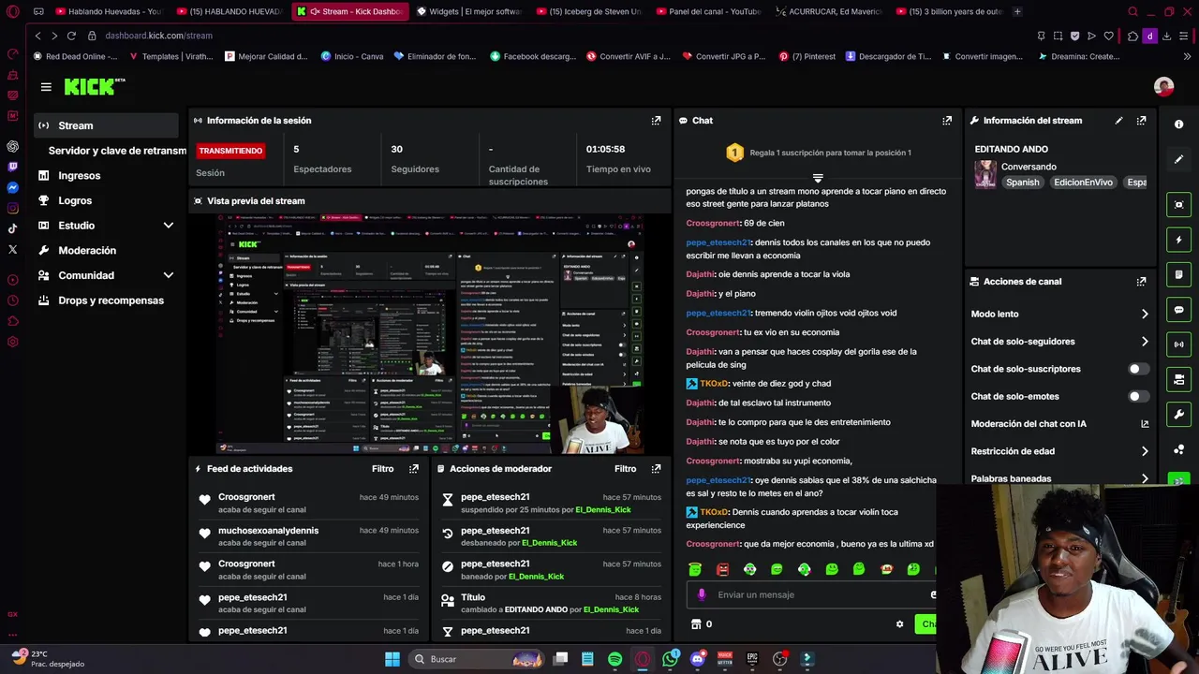
Task: Click the microphone icon in message box
Action: (702, 594)
